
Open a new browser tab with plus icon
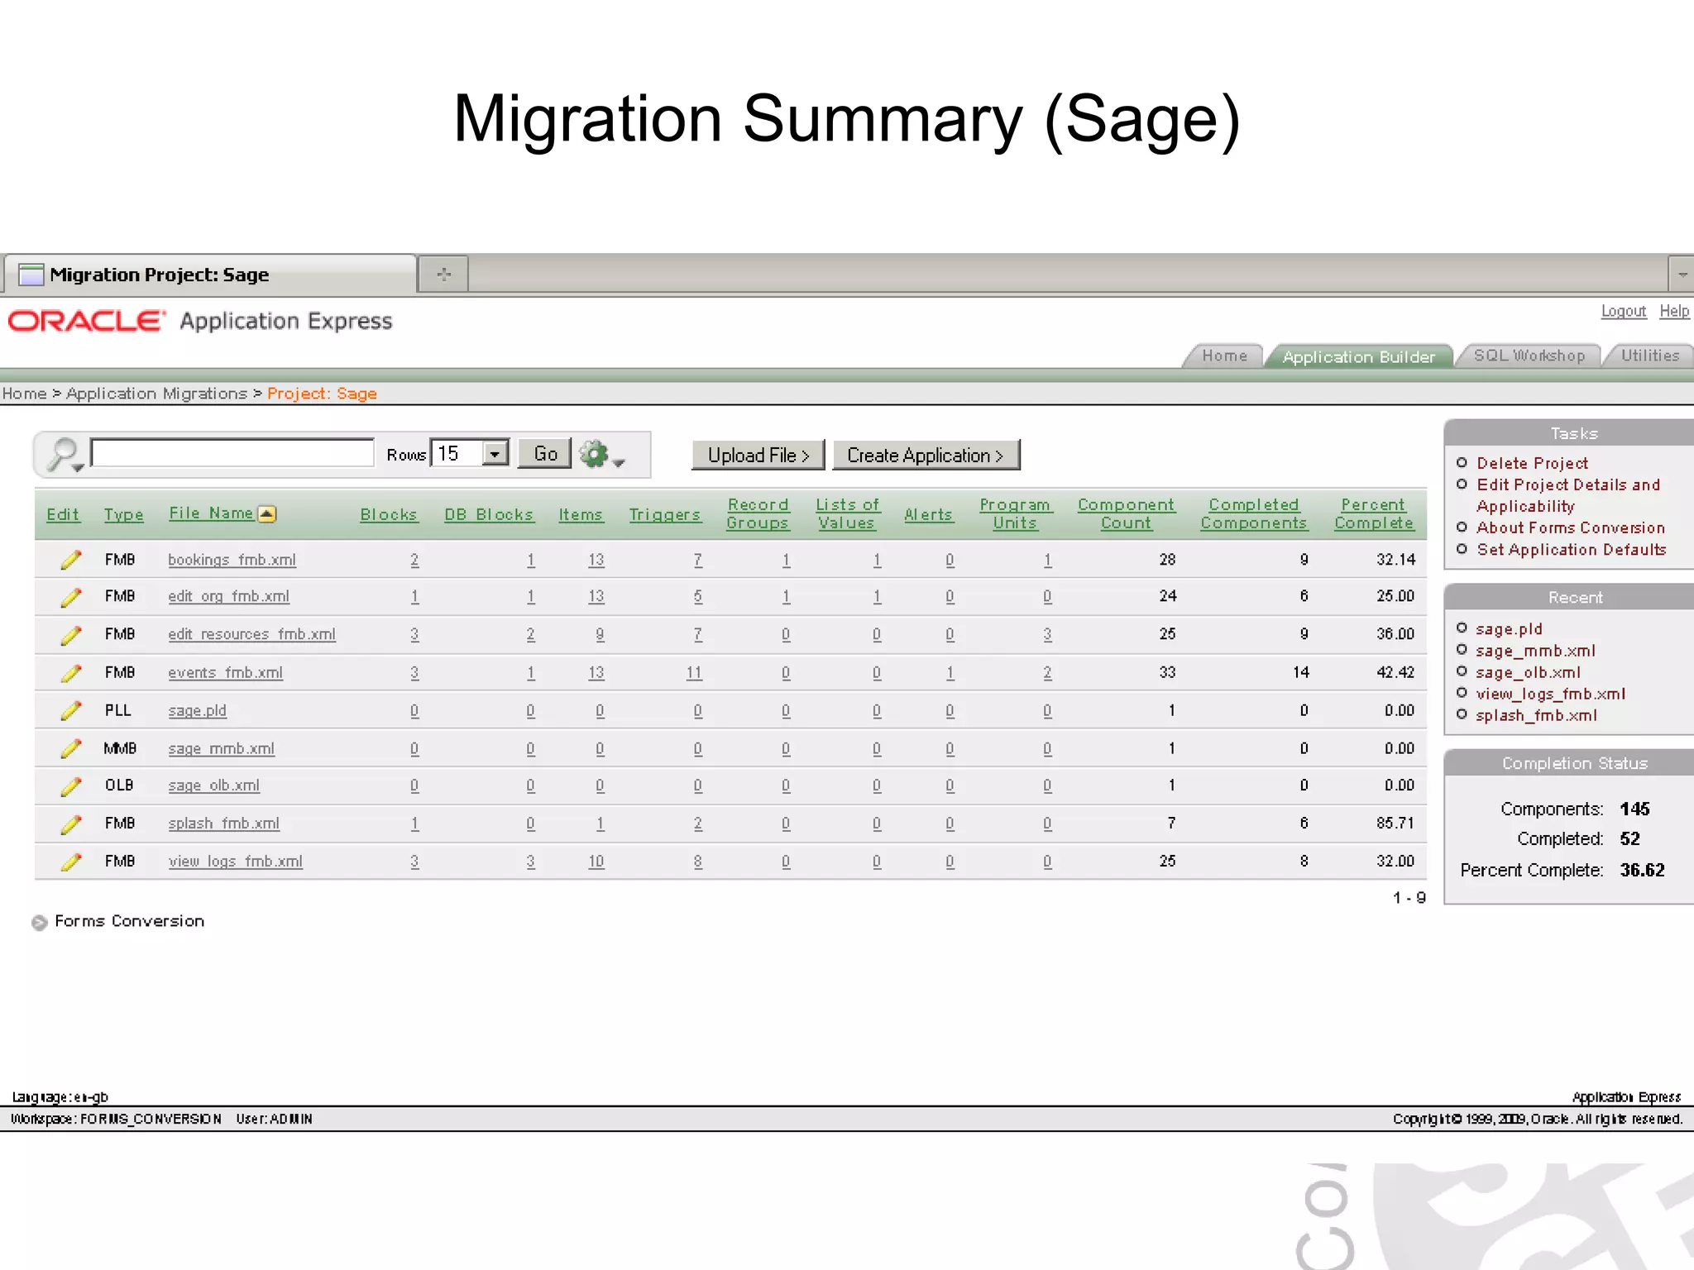(x=443, y=274)
